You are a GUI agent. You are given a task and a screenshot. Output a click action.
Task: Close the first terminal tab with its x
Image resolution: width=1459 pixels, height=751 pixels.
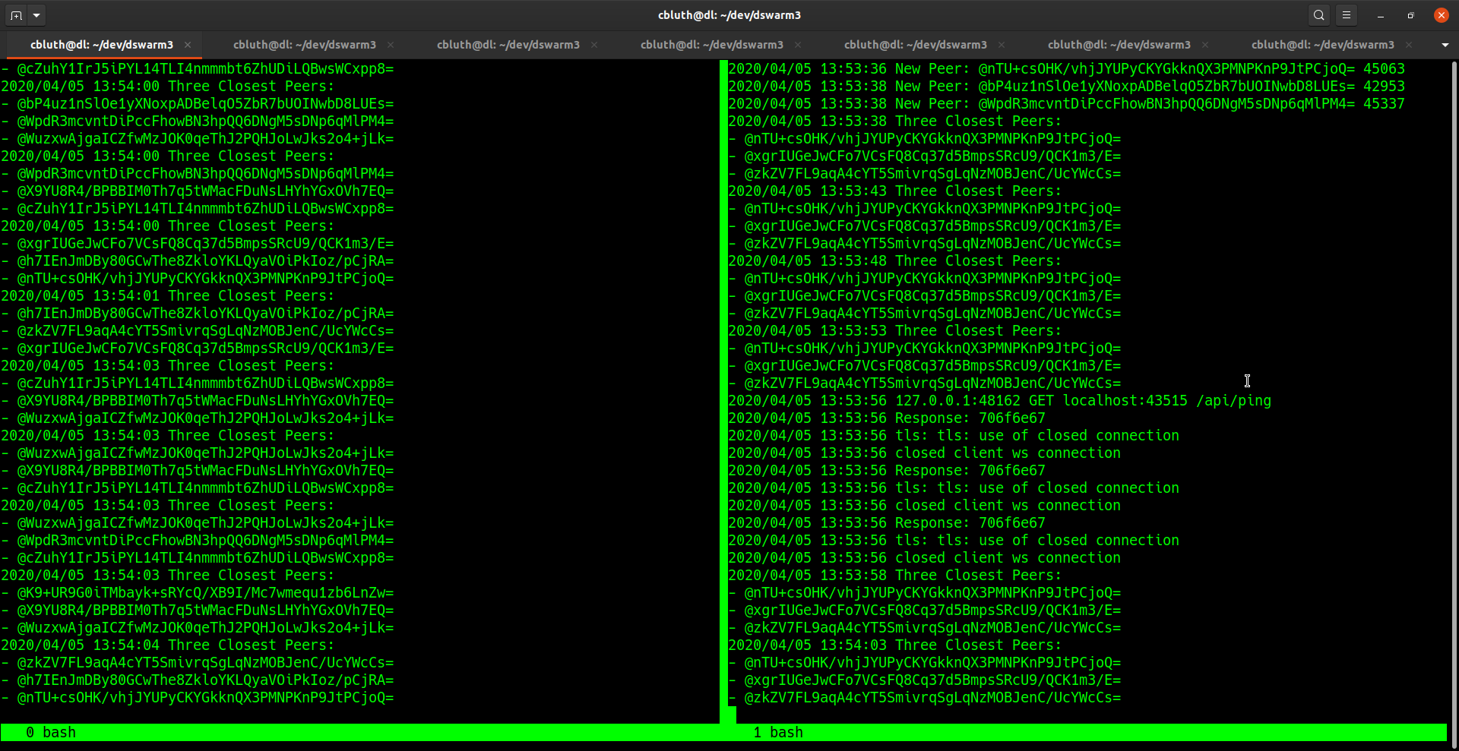click(188, 45)
